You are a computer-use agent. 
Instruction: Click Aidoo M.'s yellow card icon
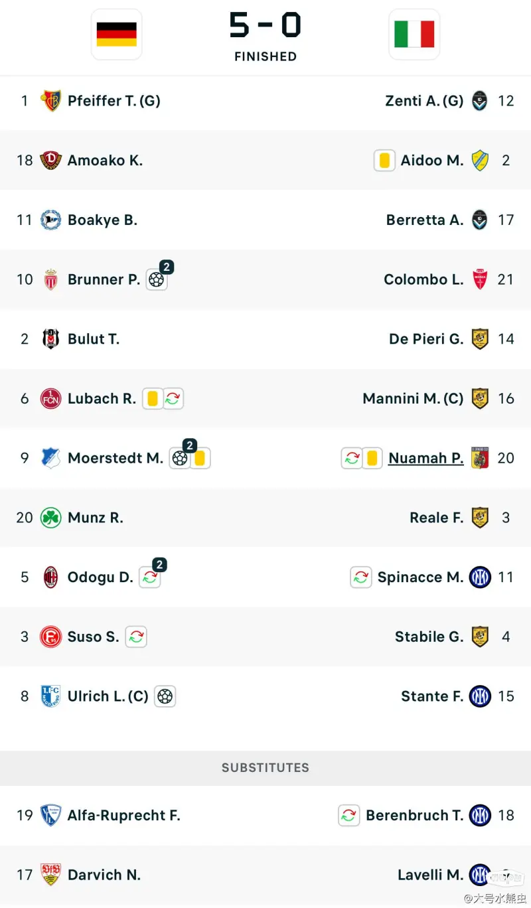coord(384,161)
